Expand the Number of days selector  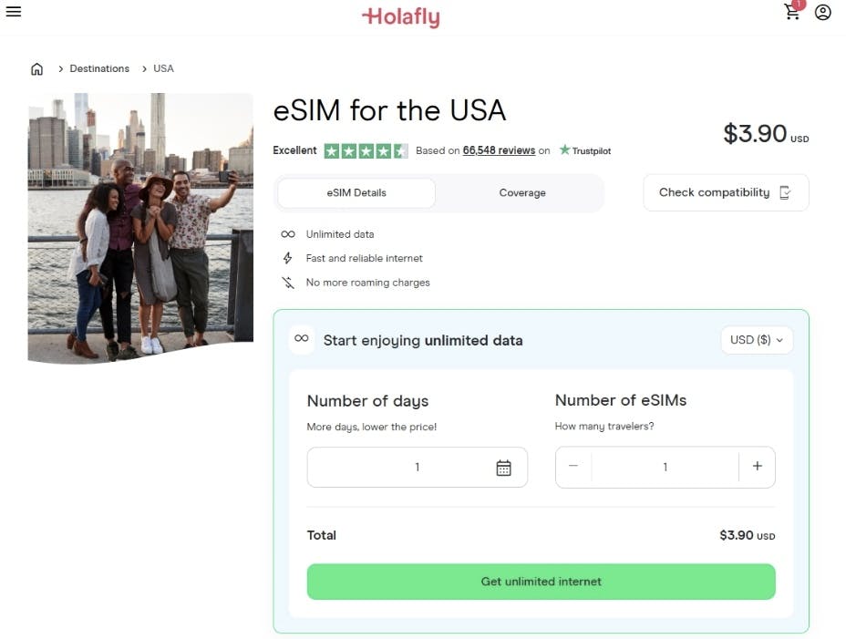click(x=417, y=466)
